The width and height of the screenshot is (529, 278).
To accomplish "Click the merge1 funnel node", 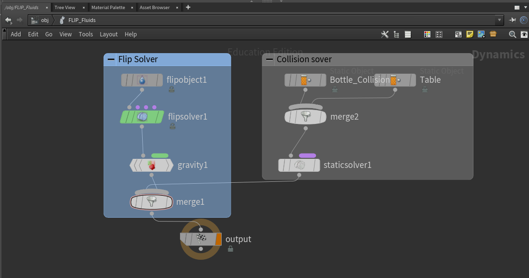I will (x=151, y=202).
